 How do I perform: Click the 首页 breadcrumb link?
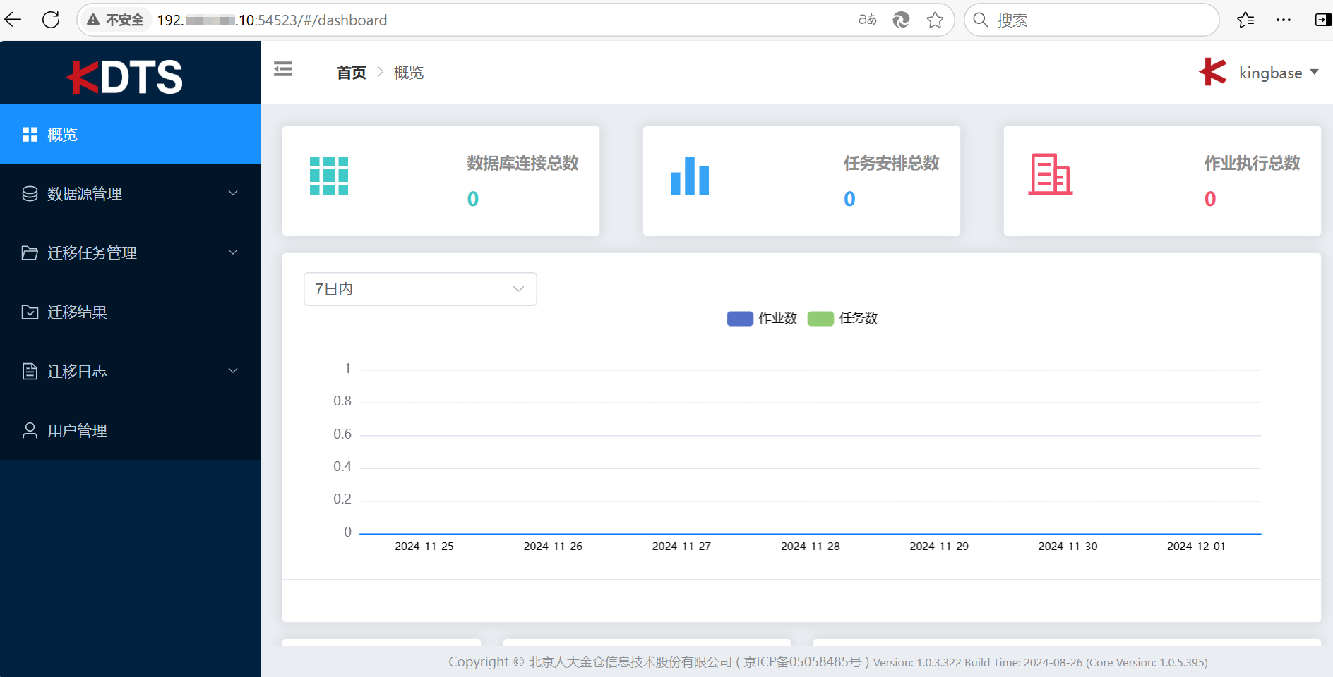352,73
